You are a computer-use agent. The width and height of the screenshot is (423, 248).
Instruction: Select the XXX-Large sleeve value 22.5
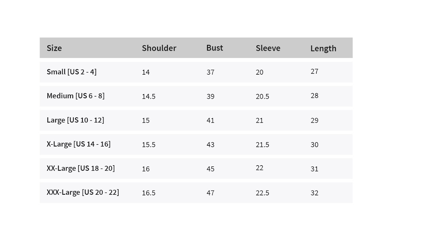(262, 193)
